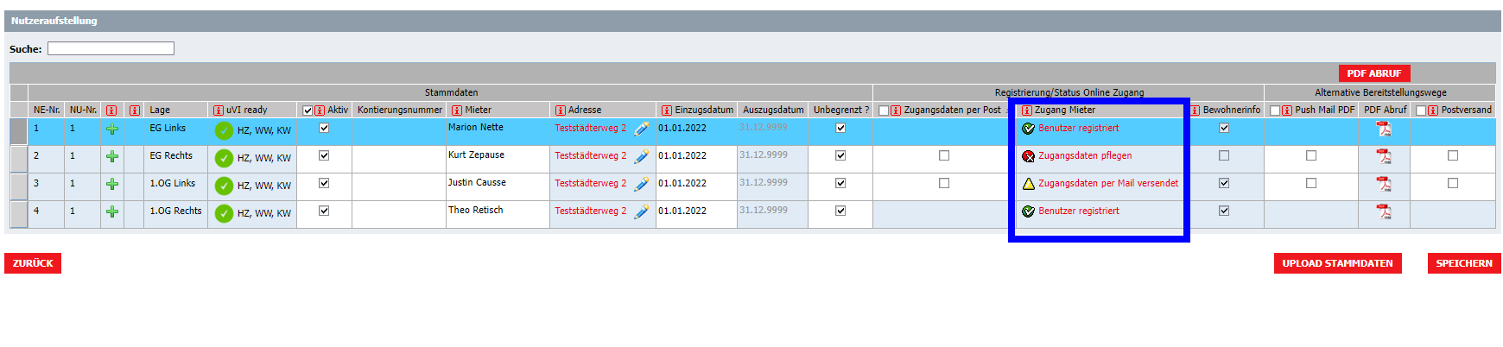
Task: Click tenant name Justin Causse
Action: [x=477, y=182]
